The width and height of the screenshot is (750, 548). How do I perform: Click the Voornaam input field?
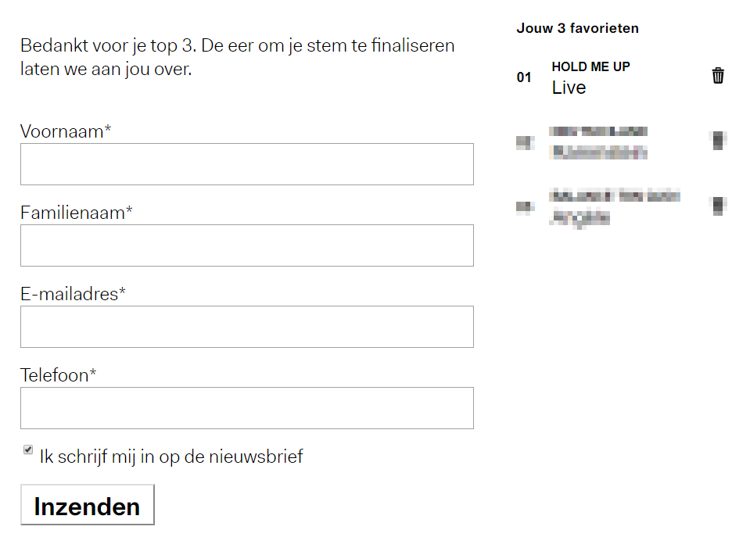click(x=246, y=164)
